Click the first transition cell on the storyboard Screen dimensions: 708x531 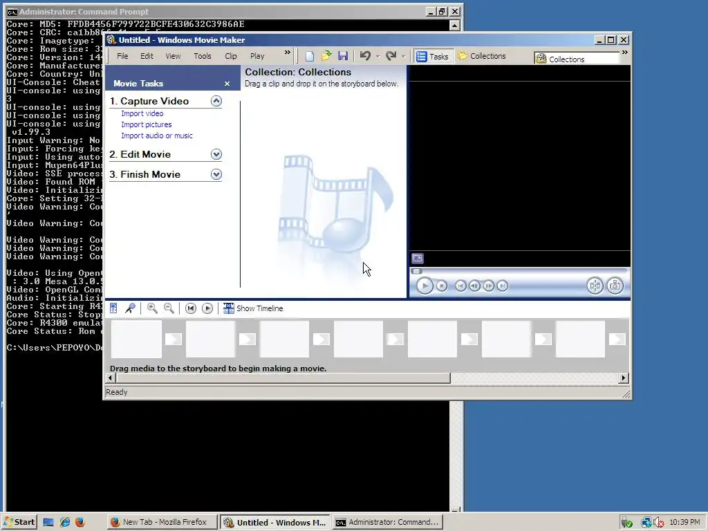tap(174, 339)
